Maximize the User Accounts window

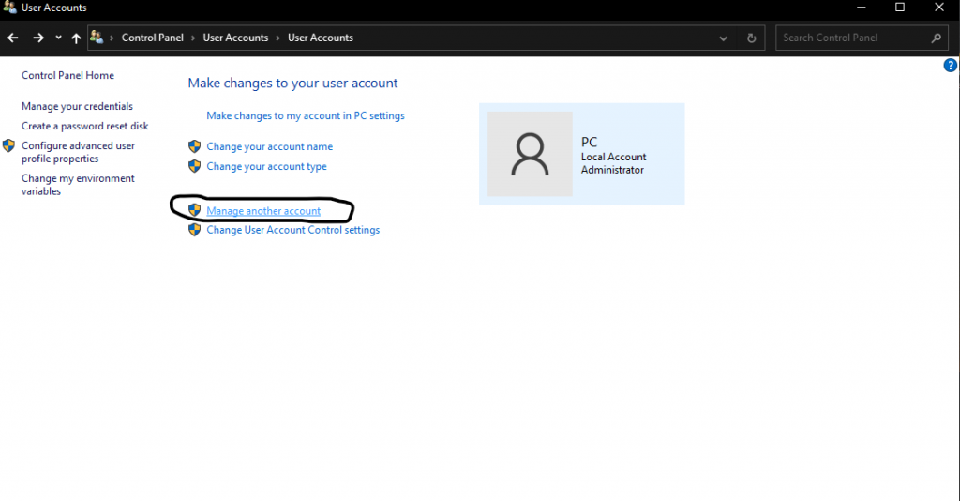point(900,8)
